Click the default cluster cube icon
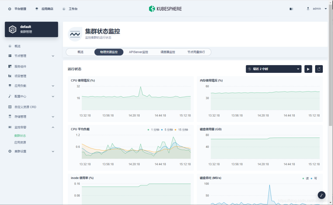 tap(13, 29)
